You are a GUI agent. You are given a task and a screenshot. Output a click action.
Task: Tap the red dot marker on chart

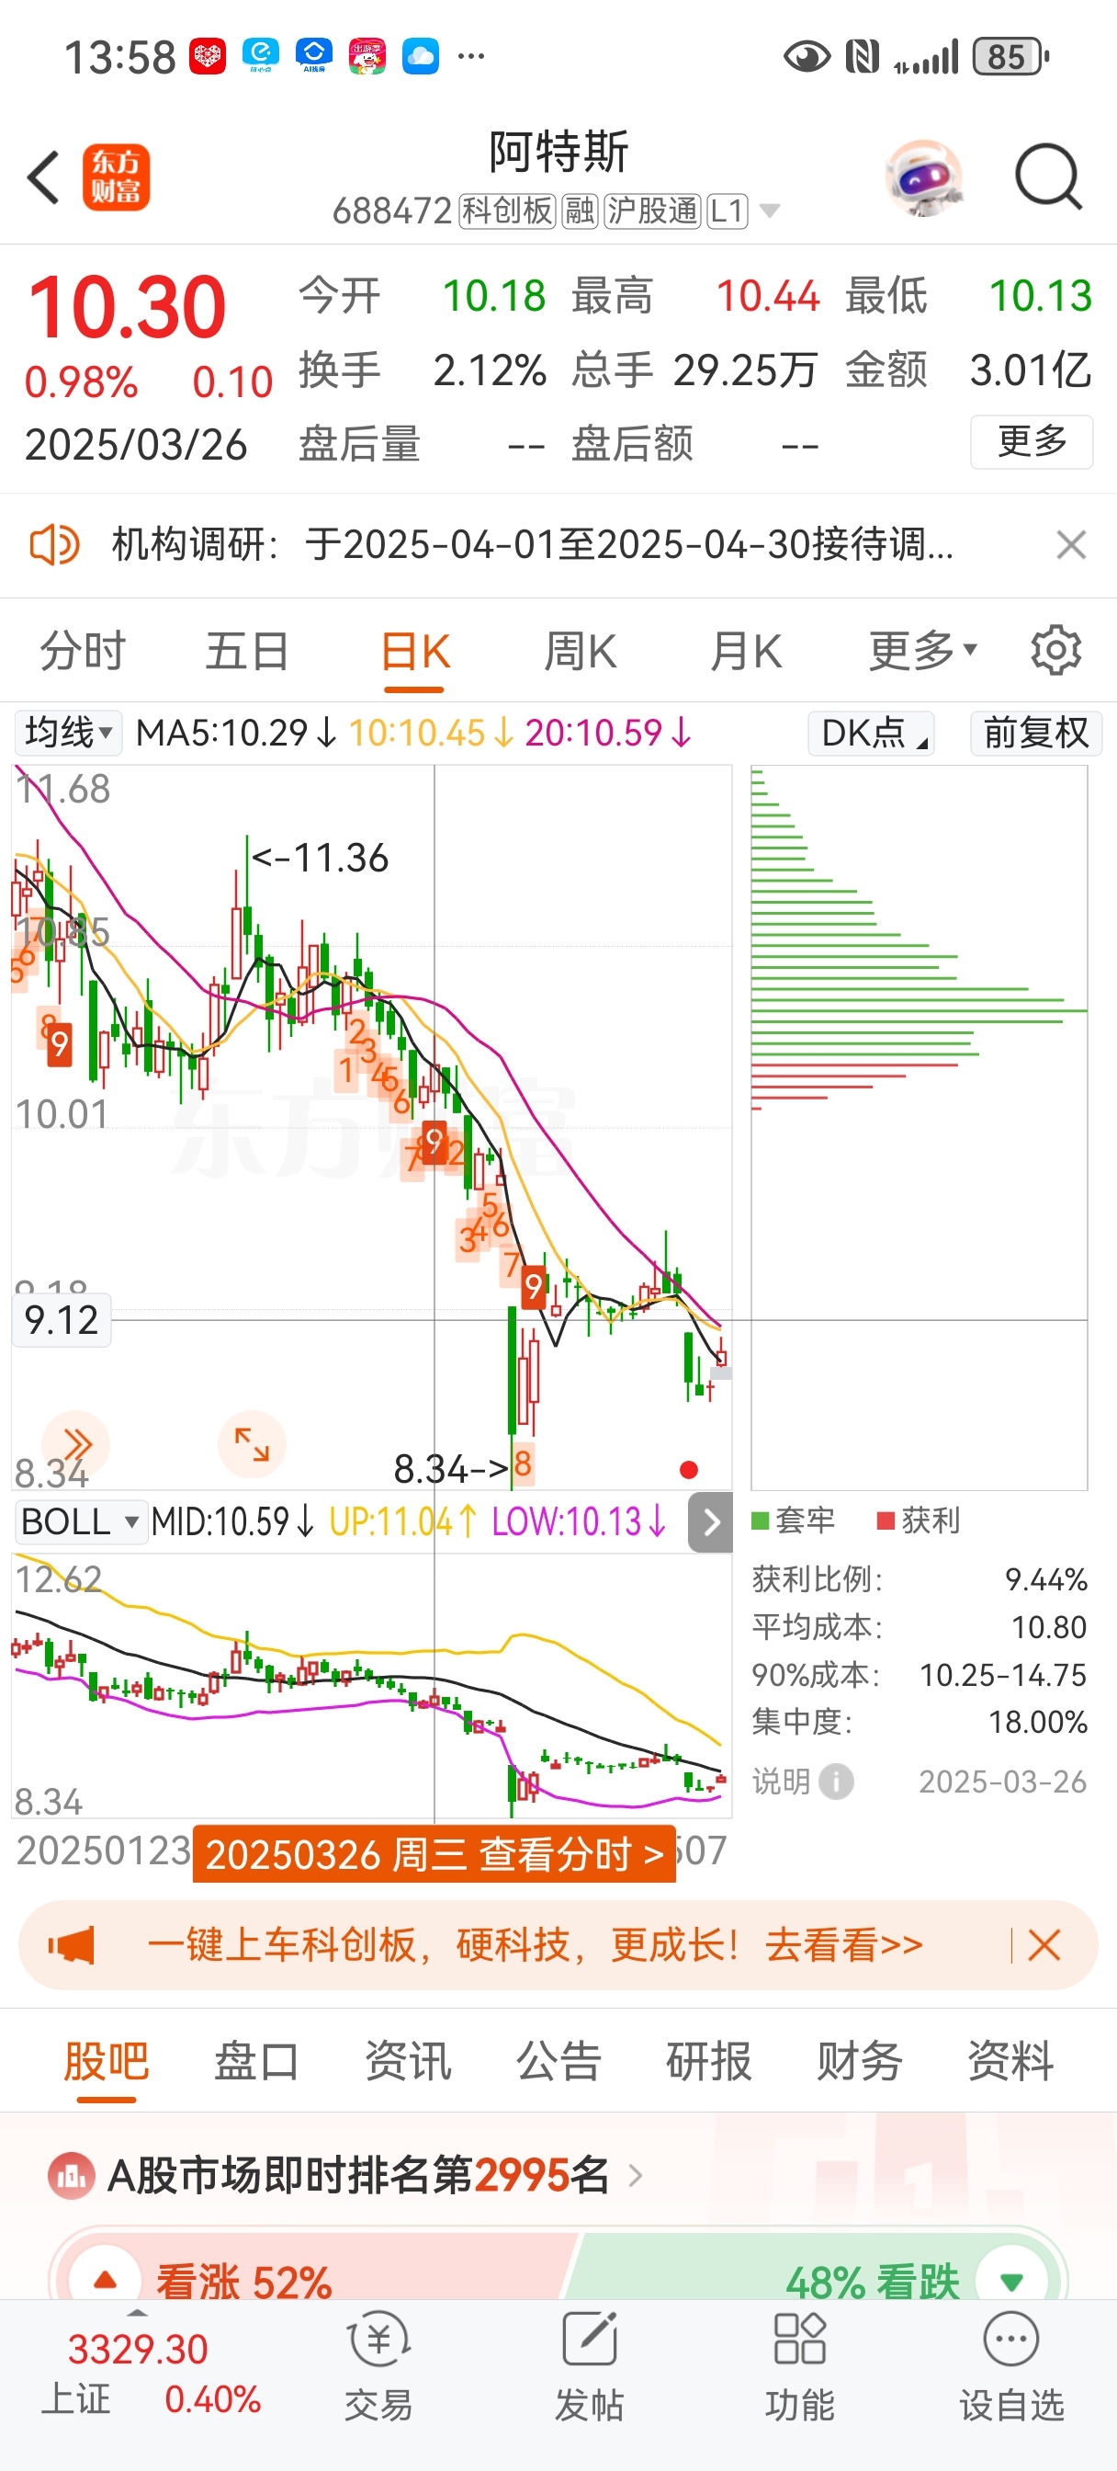[688, 1469]
